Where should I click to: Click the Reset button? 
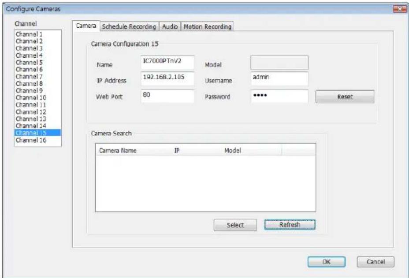[x=345, y=97]
